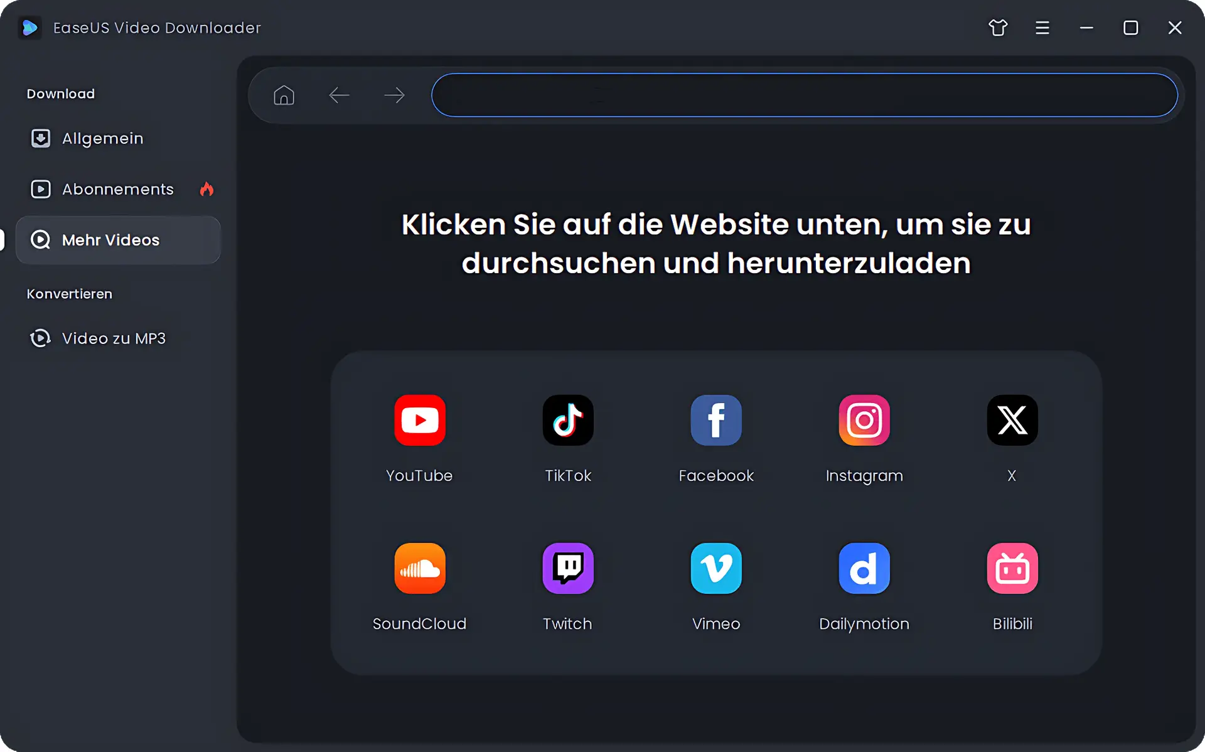Open the X (Twitter) site icon
1205x752 pixels.
[x=1012, y=420]
